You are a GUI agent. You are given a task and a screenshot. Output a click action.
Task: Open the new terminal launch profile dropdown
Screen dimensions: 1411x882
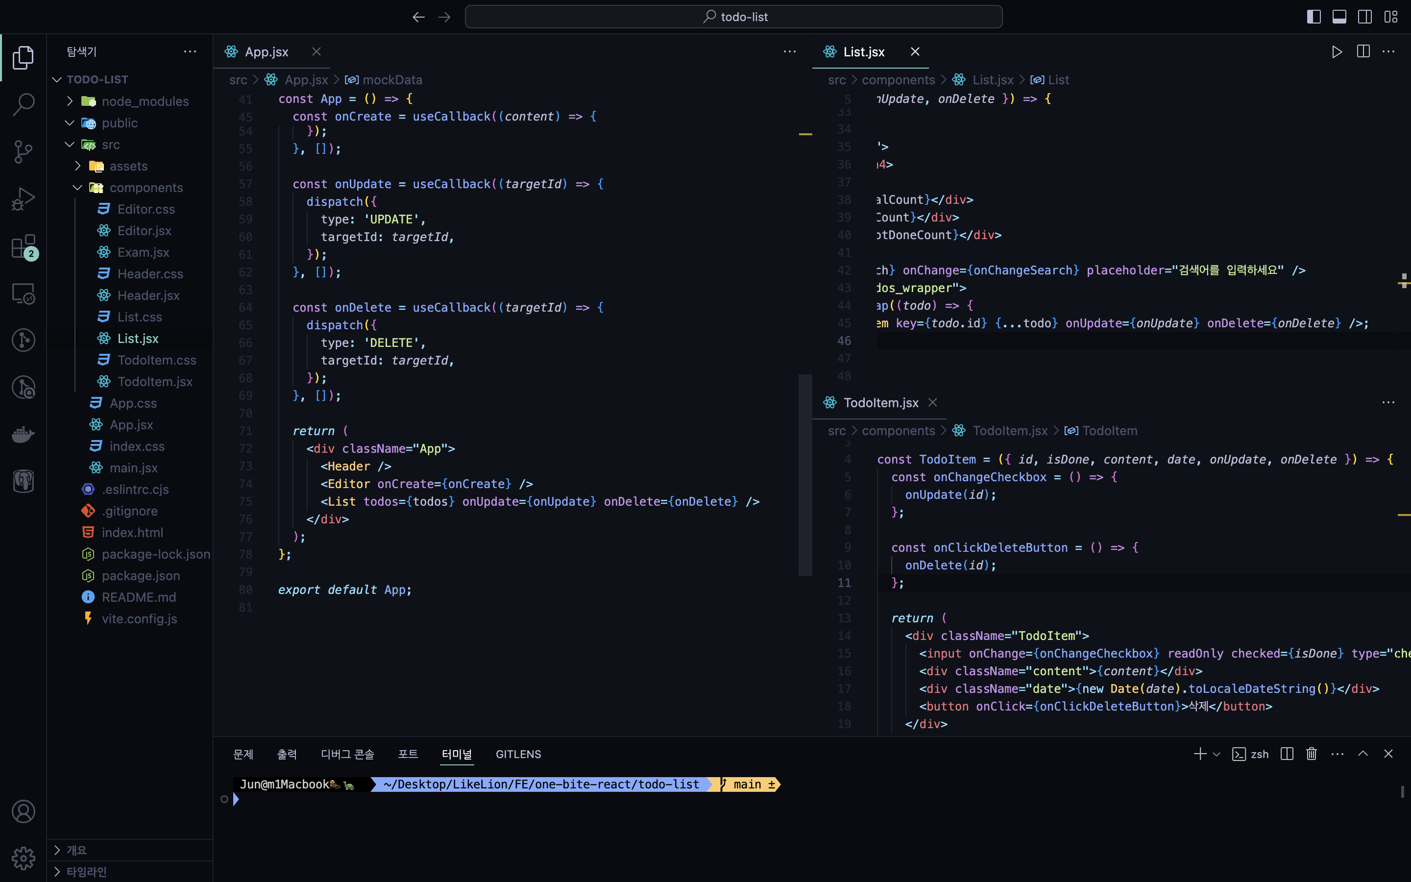tap(1217, 754)
